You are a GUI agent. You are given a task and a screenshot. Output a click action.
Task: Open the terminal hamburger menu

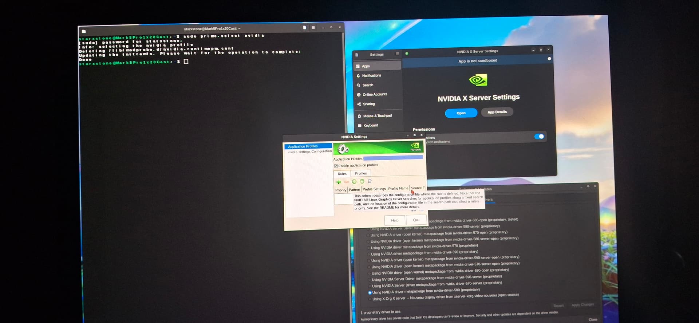(x=313, y=28)
